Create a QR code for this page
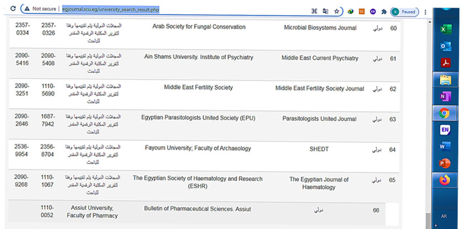The image size is (462, 229). coord(314,11)
